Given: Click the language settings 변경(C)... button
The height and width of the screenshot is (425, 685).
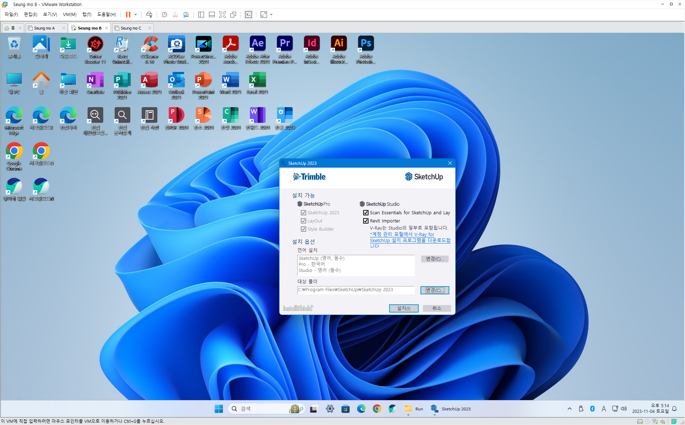Looking at the screenshot, I should tap(434, 259).
